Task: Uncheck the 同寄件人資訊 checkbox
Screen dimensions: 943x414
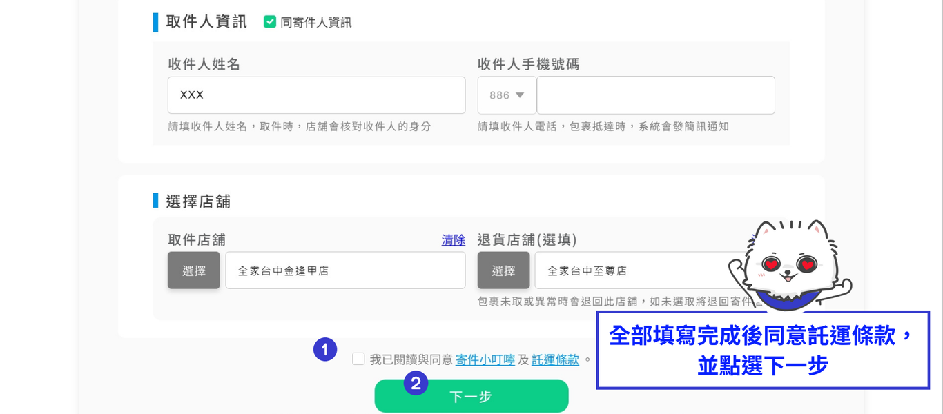Action: pos(270,22)
